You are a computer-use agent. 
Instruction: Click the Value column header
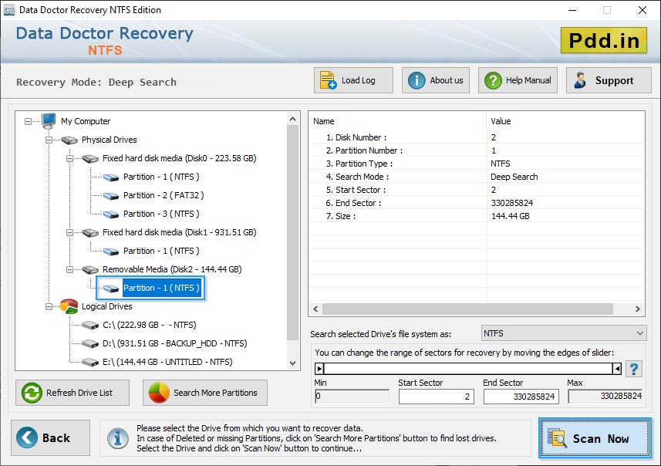[565, 121]
